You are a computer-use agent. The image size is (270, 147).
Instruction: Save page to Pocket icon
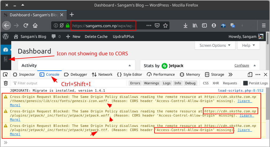point(157,26)
